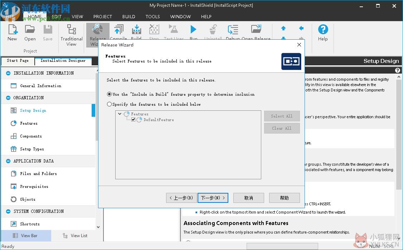Open the WINDOW menu
The height and width of the screenshot is (250, 403).
tap(180, 17)
